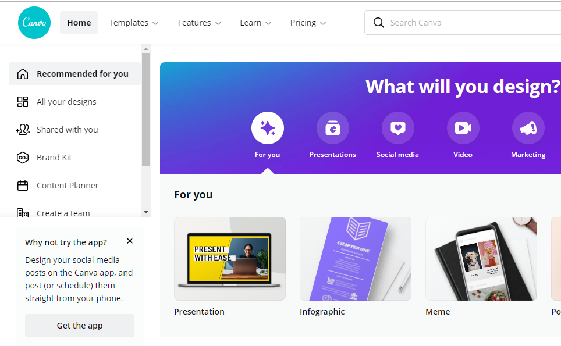This screenshot has height=346, width=561.
Task: Open the Pricing menu
Action: 308,23
